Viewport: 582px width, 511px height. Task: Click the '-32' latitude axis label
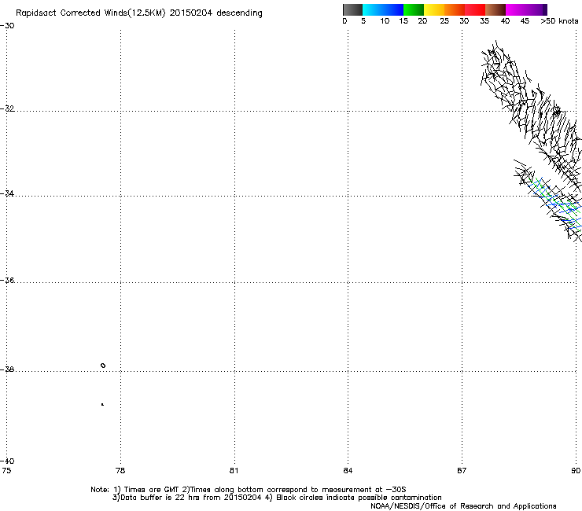7,108
